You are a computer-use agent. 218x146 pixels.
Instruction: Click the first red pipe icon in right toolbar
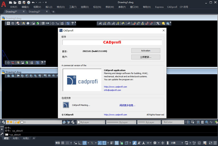(134, 23)
